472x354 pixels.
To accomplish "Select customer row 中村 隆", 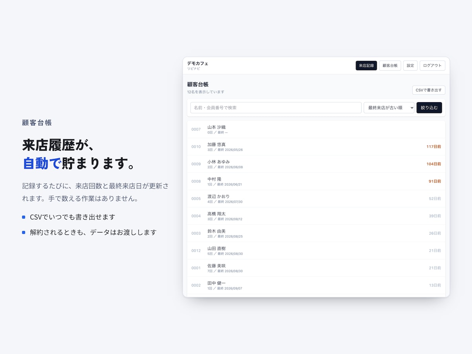I will click(x=316, y=181).
